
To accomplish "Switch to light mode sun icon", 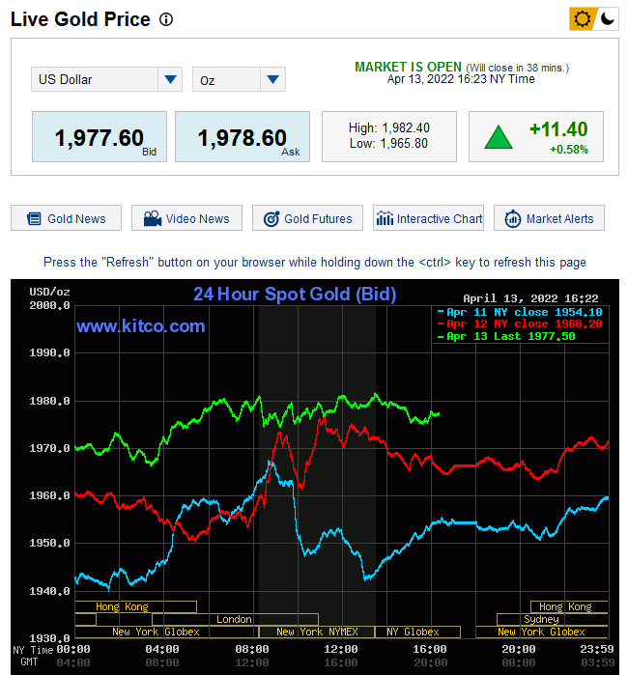I will point(583,19).
